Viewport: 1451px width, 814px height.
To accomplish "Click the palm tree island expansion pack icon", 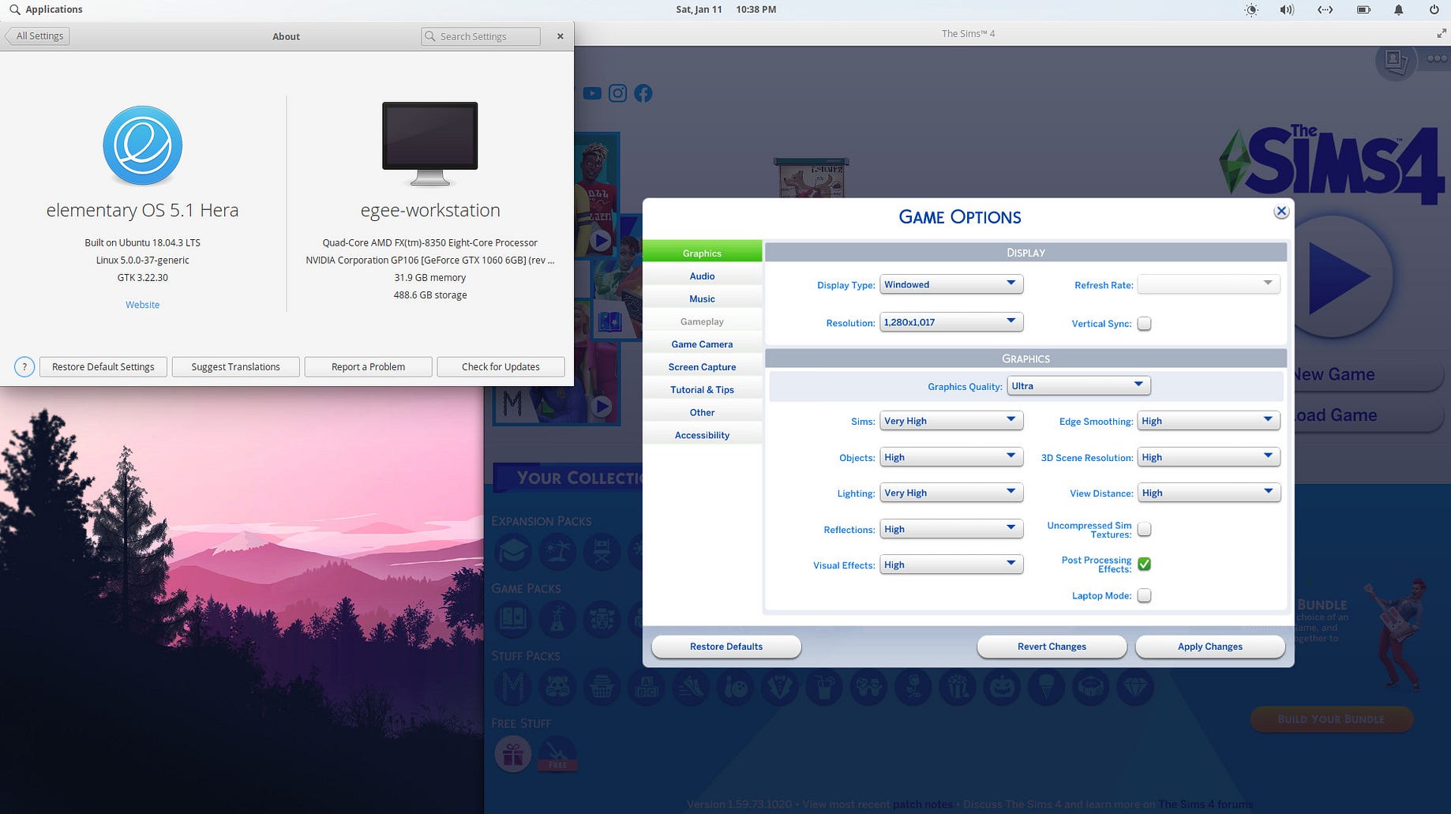I will click(x=557, y=552).
